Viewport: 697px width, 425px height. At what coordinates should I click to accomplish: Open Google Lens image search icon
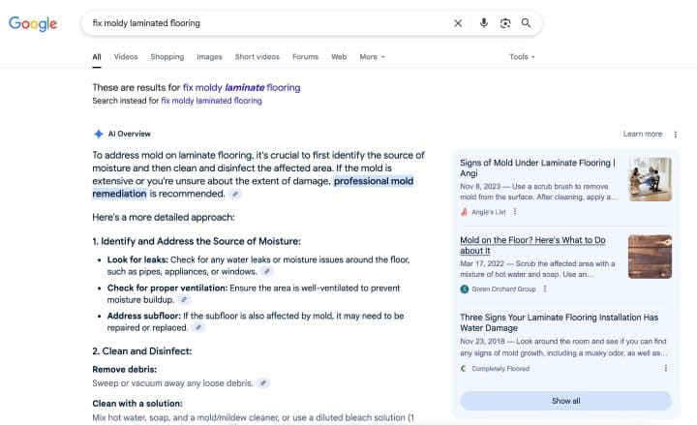click(x=504, y=23)
